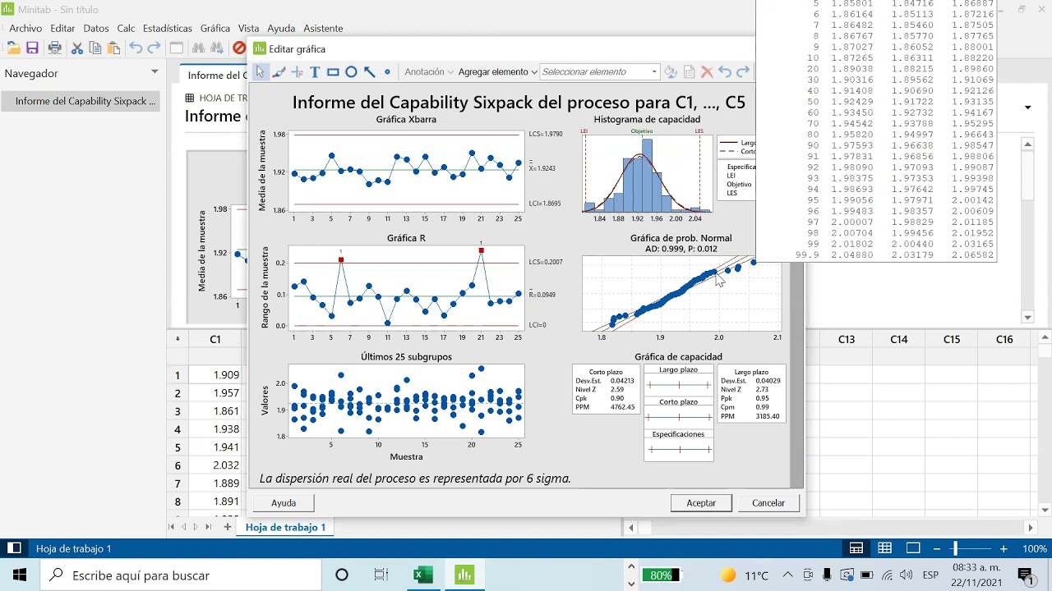Click the Windows Start button
This screenshot has width=1052, height=591.
pyautogui.click(x=20, y=575)
